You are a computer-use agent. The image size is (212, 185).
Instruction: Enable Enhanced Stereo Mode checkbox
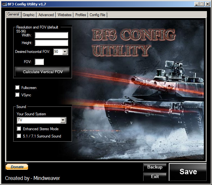coord(19,128)
